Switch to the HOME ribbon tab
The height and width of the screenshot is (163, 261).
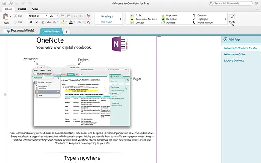pos(8,9)
